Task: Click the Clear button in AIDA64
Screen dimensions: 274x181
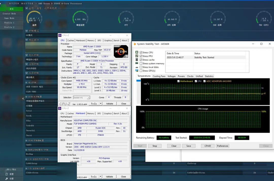Action: (174, 146)
